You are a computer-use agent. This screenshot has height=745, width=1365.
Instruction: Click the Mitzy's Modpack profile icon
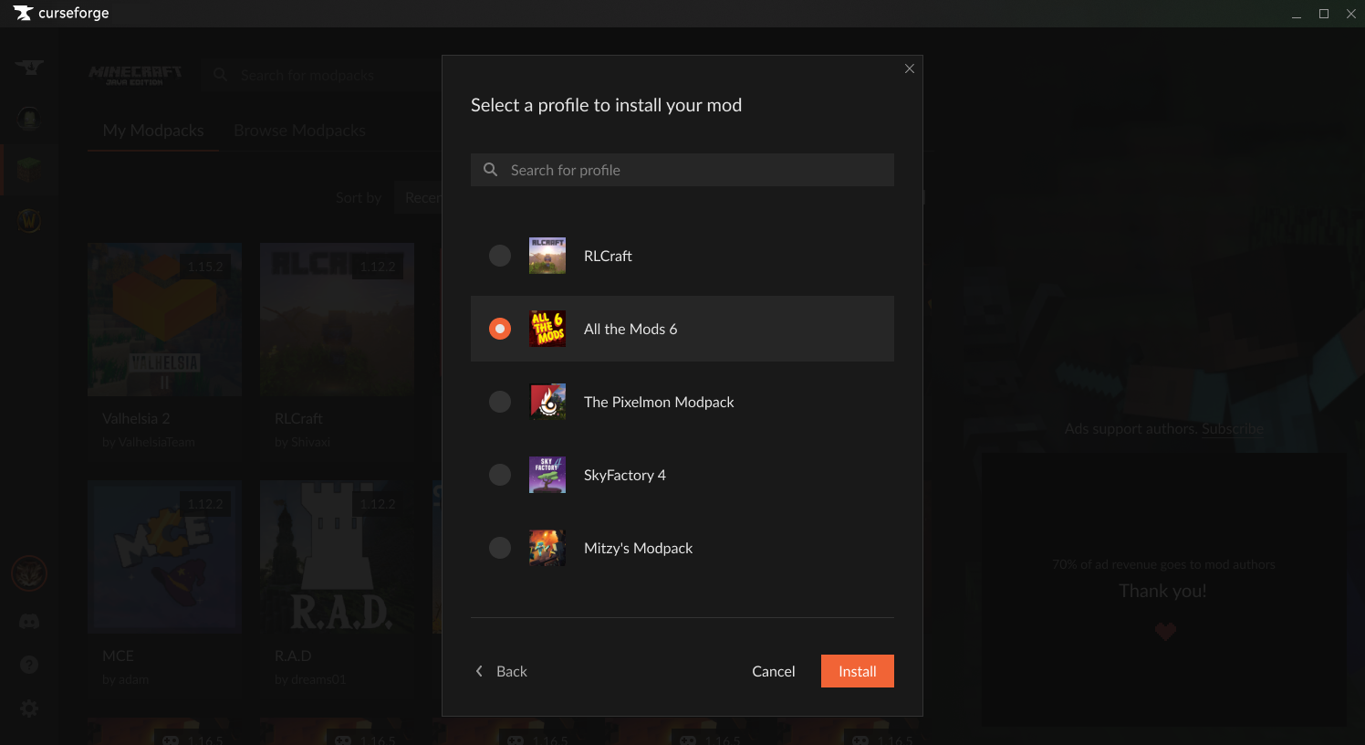547,548
